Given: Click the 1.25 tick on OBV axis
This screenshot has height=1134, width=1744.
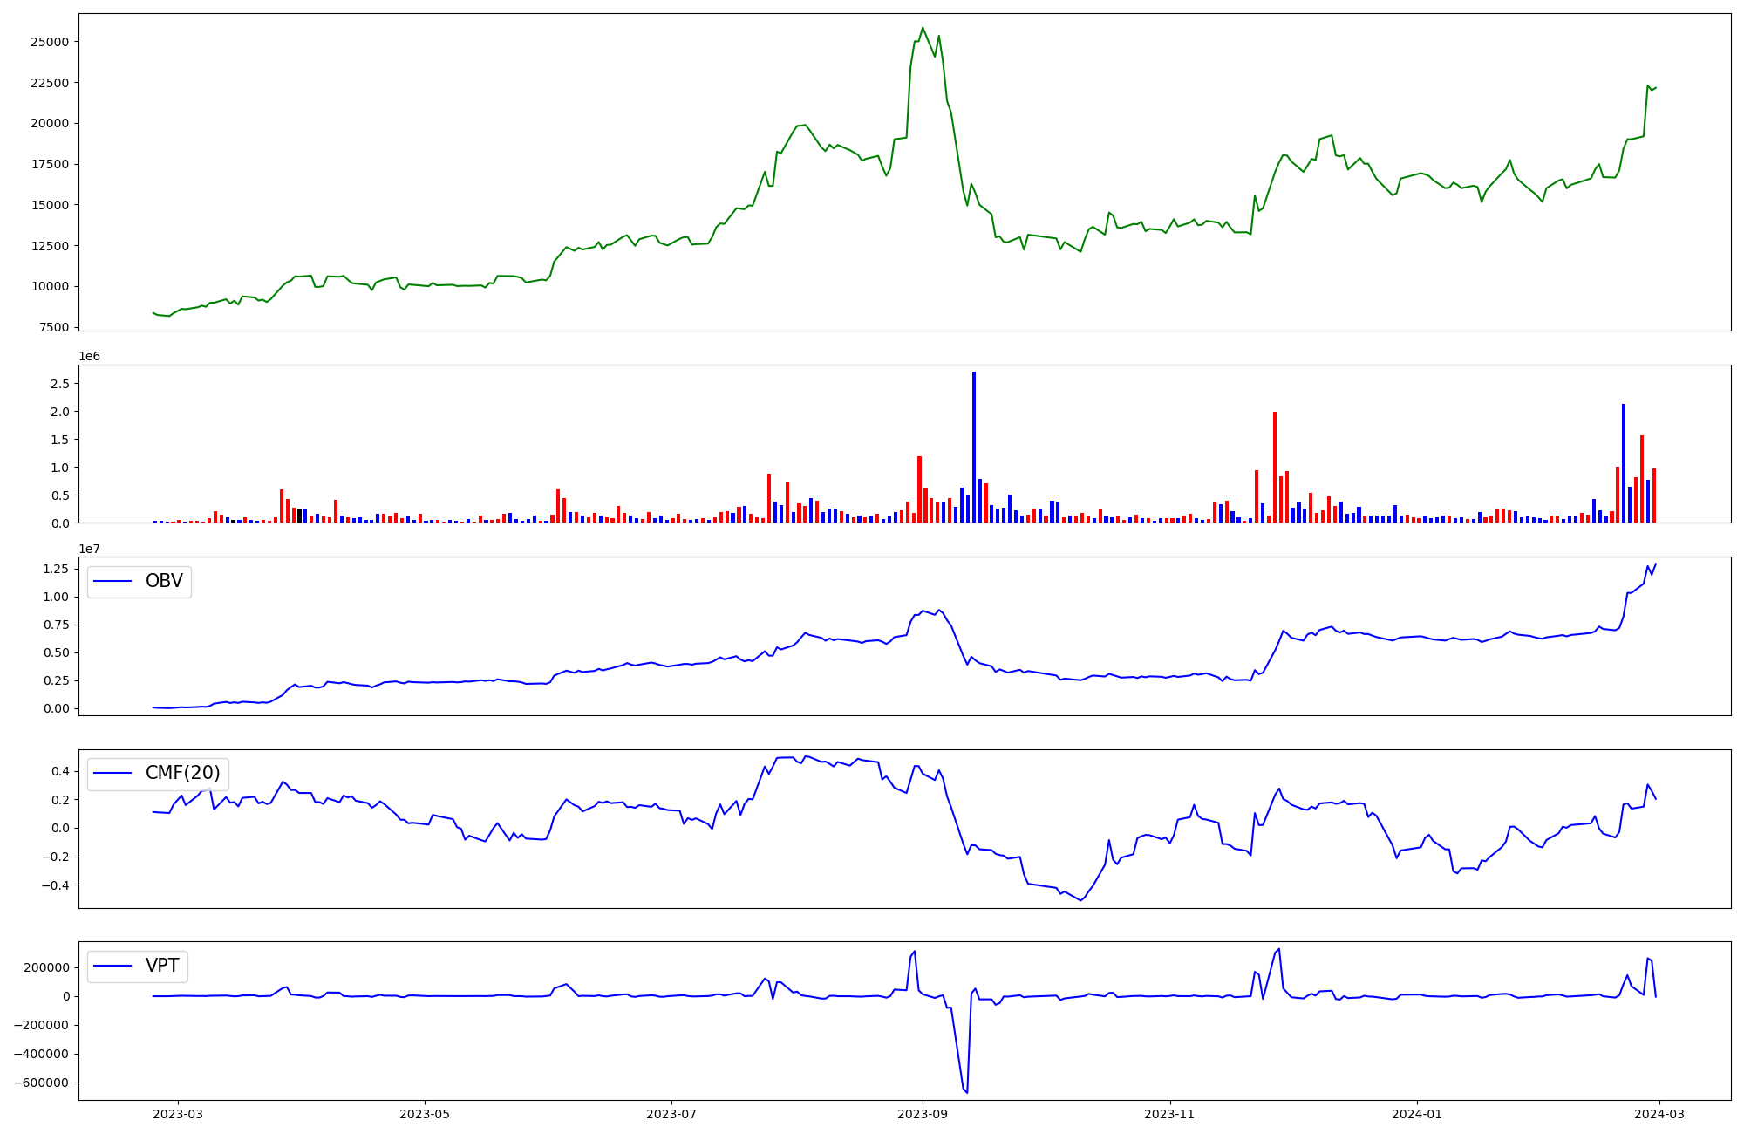Looking at the screenshot, I should pos(57,569).
